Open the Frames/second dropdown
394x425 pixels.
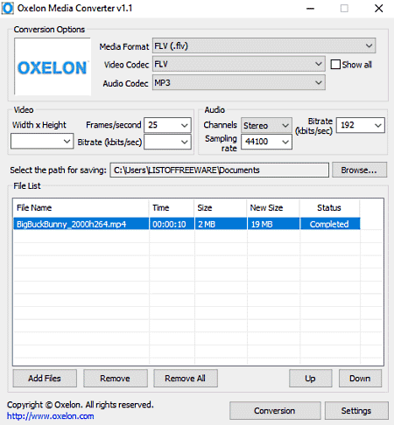(x=168, y=125)
